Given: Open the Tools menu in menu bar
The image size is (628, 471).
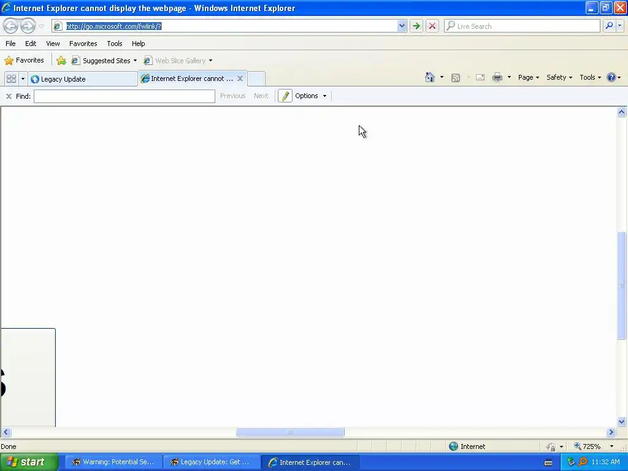Looking at the screenshot, I should tap(115, 44).
